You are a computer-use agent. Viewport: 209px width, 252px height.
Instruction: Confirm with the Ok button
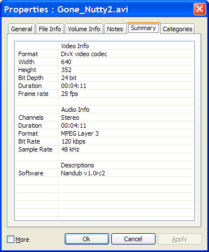pos(87,239)
